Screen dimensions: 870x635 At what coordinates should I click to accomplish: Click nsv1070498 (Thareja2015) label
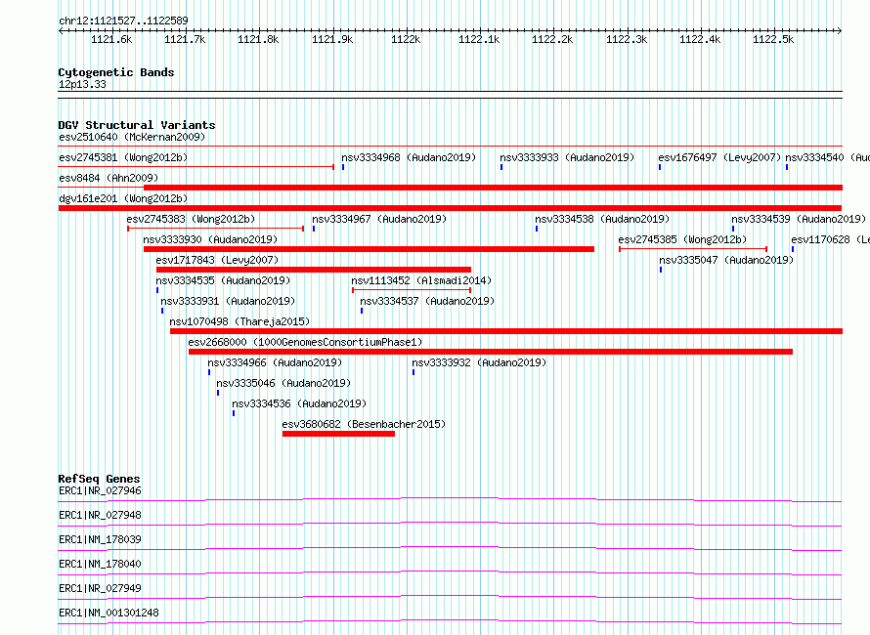point(239,321)
